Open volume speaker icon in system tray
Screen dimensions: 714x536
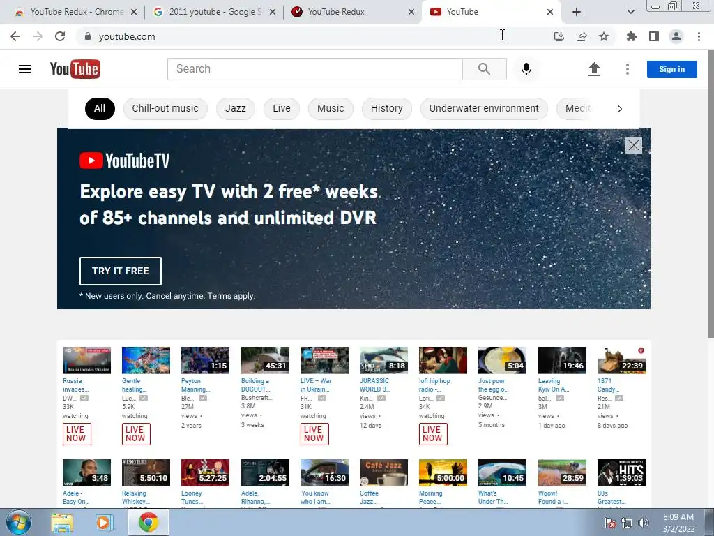644,523
